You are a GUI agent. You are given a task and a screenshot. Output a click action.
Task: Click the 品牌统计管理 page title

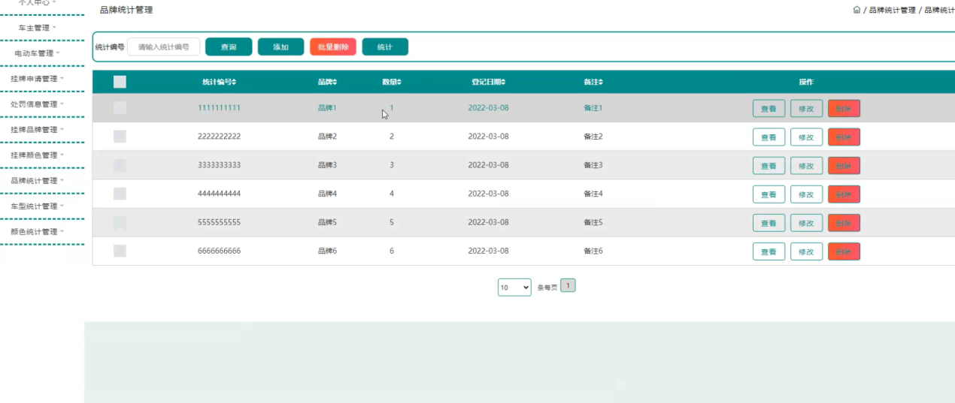(126, 11)
